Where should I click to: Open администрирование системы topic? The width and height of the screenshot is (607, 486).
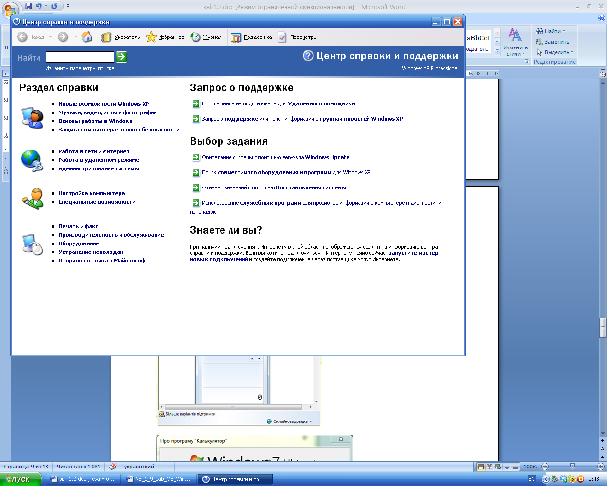click(99, 168)
